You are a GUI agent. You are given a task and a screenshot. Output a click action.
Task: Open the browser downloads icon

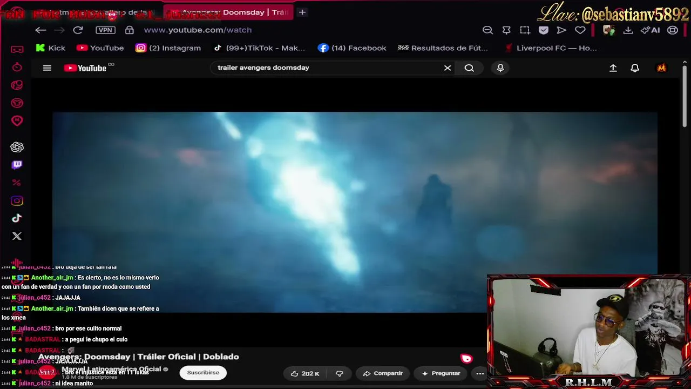click(x=628, y=30)
